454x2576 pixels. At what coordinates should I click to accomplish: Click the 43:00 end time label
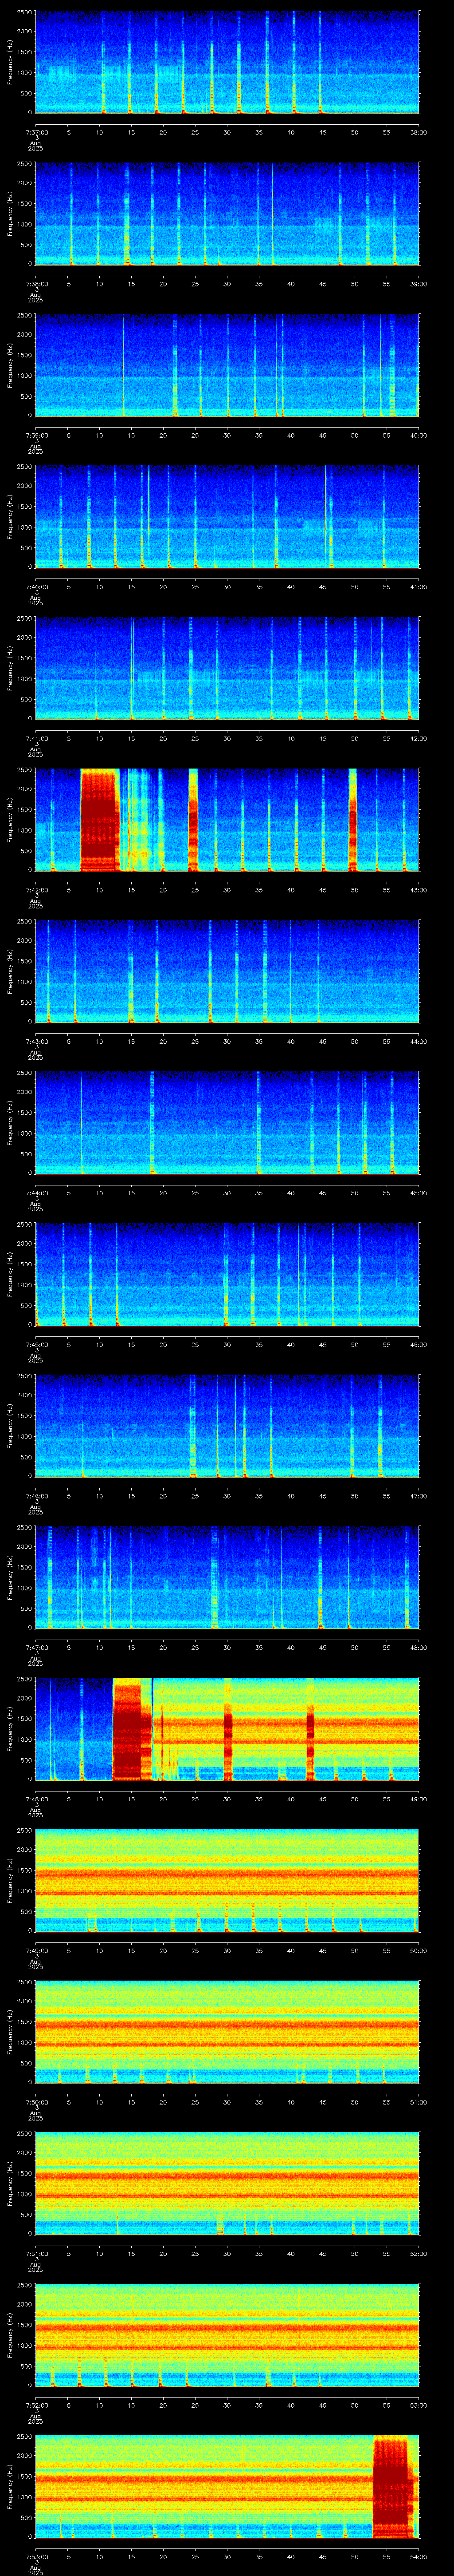pos(419,890)
